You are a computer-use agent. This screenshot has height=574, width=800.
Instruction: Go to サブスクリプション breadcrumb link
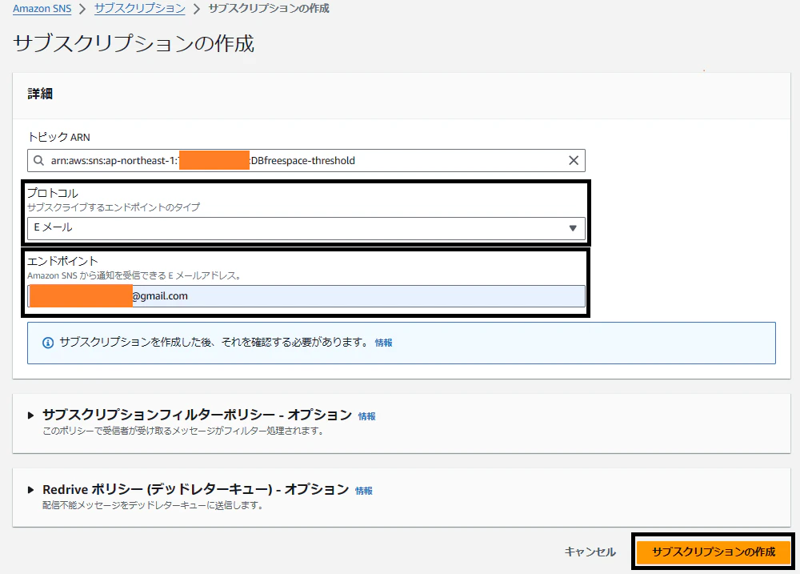(x=140, y=9)
